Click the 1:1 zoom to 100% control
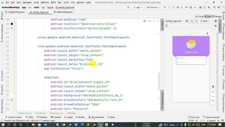This screenshot has height=127, width=225. click(213, 101)
